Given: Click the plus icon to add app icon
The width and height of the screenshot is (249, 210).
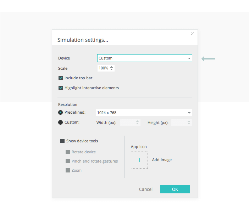Looking at the screenshot, I should pyautogui.click(x=139, y=160).
